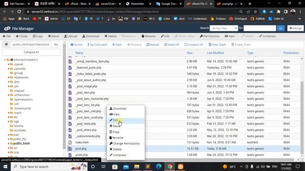Select _post_about_author.php file
Screen dimensions: 305x171
[x=91, y=80]
